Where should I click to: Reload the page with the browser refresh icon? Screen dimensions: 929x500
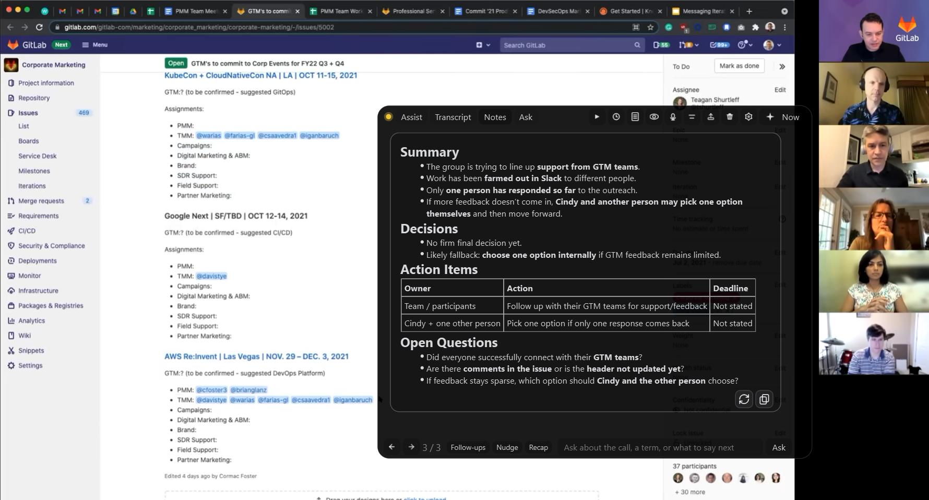pyautogui.click(x=39, y=27)
